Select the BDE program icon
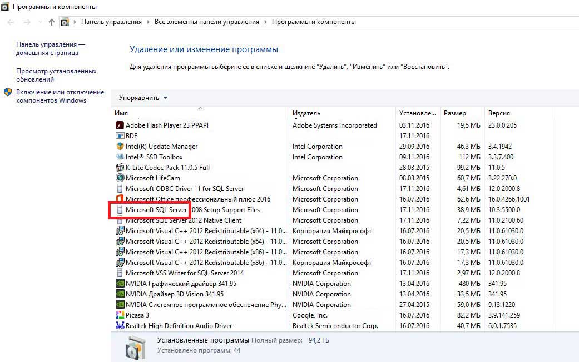579x362 pixels. tap(120, 136)
